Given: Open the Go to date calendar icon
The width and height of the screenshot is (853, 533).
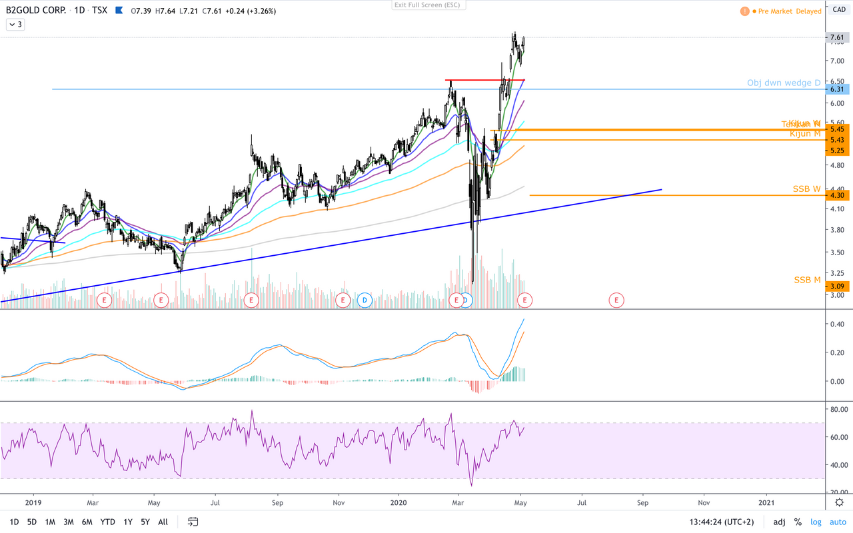Looking at the screenshot, I should pyautogui.click(x=193, y=522).
